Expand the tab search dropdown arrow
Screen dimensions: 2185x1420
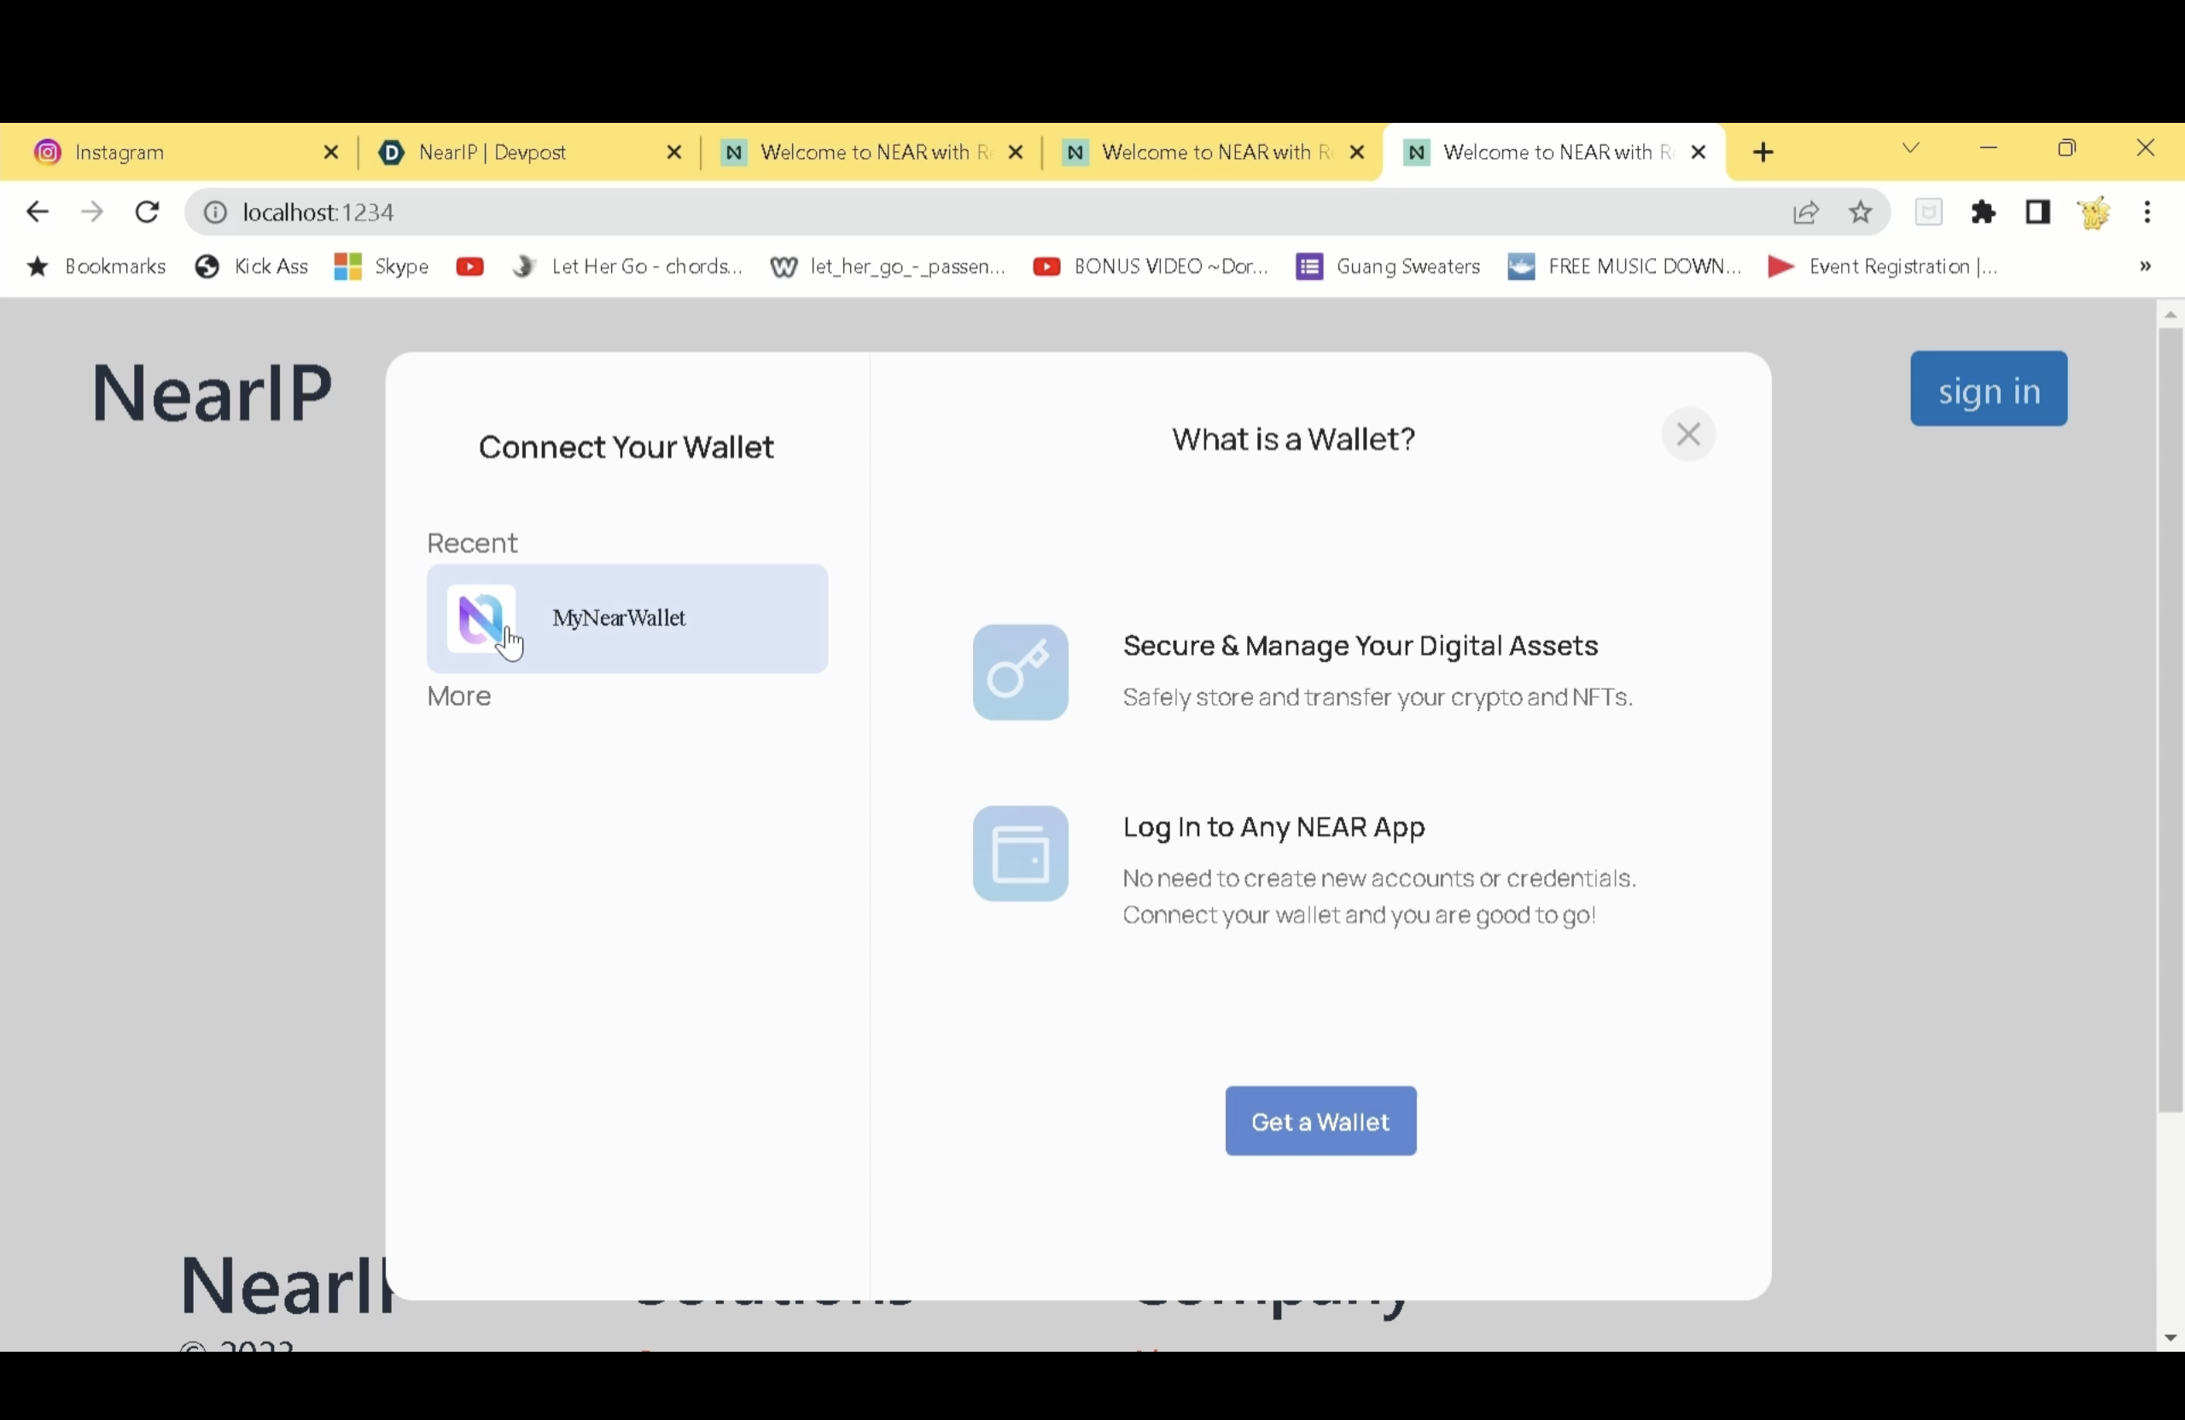click(1910, 148)
